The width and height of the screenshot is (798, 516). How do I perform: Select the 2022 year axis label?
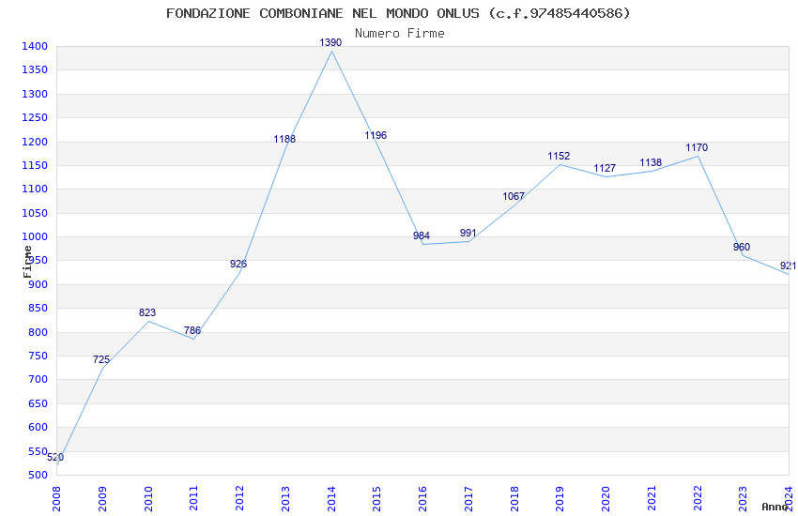pos(698,499)
